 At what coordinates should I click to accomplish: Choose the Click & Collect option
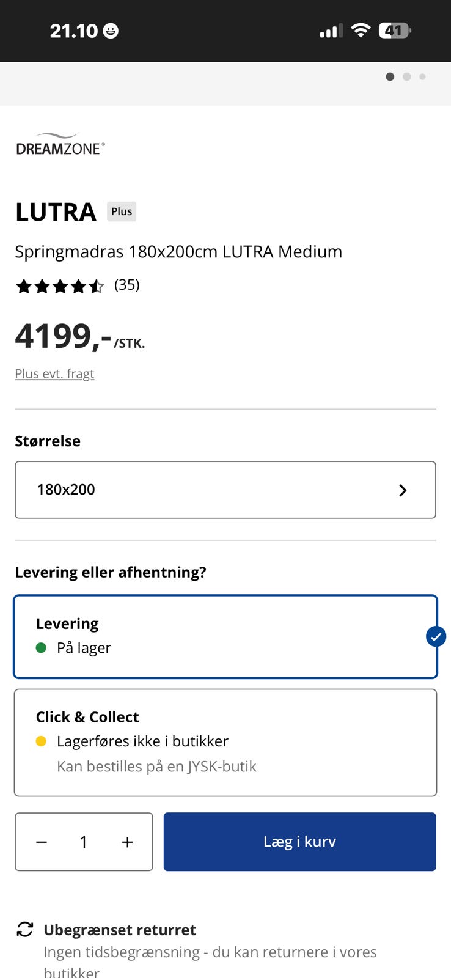click(x=225, y=742)
